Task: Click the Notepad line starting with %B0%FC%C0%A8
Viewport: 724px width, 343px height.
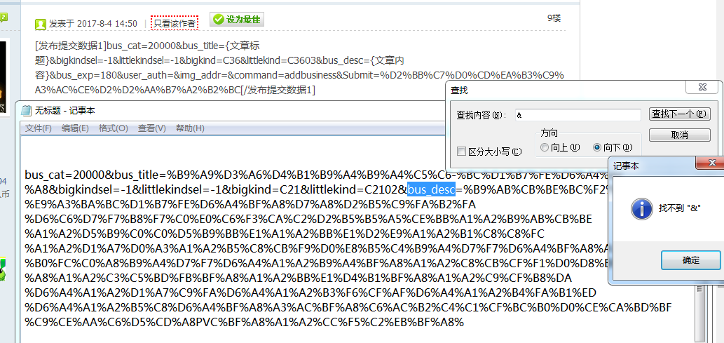Action: click(x=317, y=263)
